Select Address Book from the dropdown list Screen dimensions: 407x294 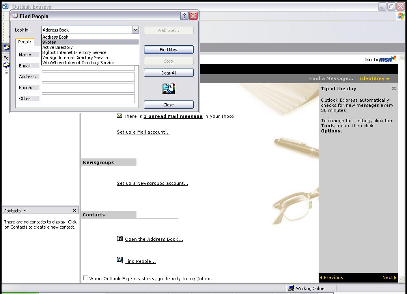coord(90,37)
